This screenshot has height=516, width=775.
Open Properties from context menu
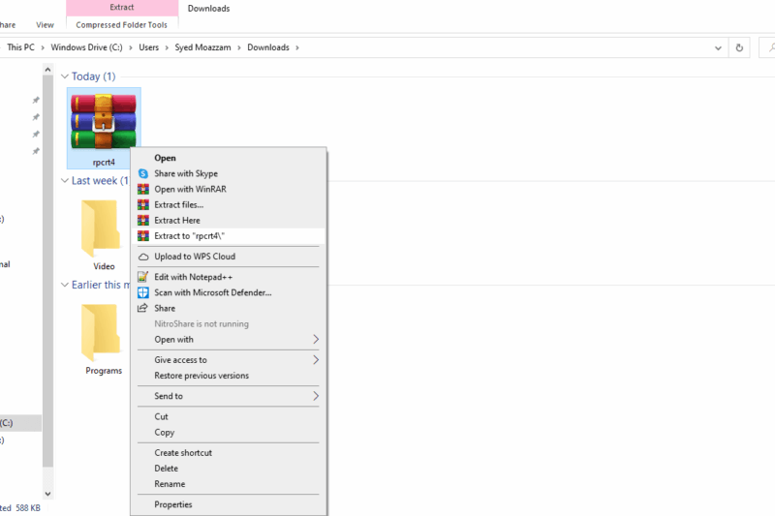tap(229, 504)
